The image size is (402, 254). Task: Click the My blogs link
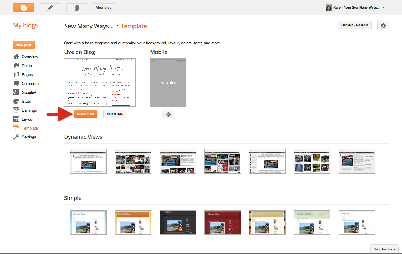tap(25, 25)
